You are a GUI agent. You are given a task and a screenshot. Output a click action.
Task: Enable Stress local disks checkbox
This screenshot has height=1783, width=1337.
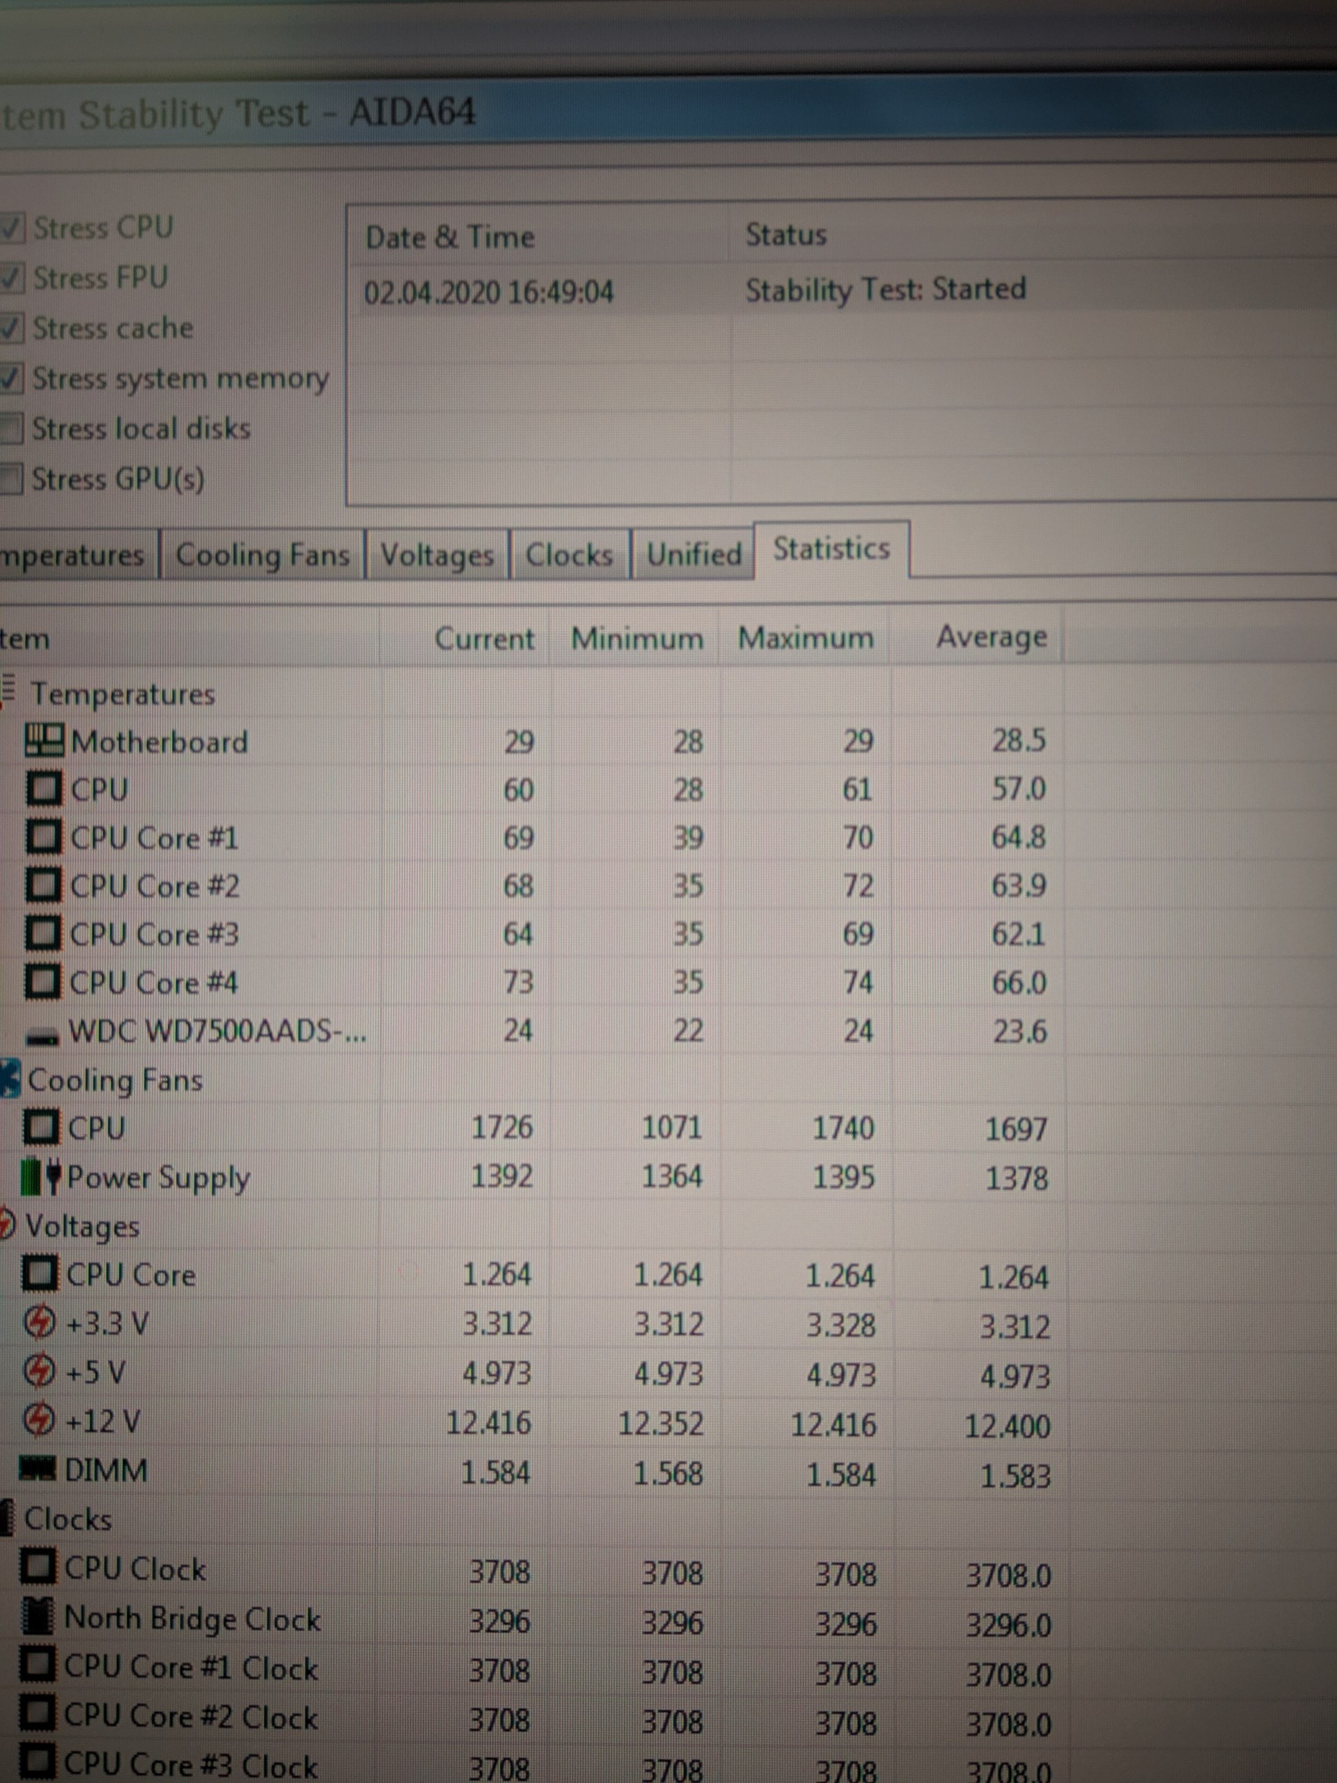pyautogui.click(x=10, y=429)
